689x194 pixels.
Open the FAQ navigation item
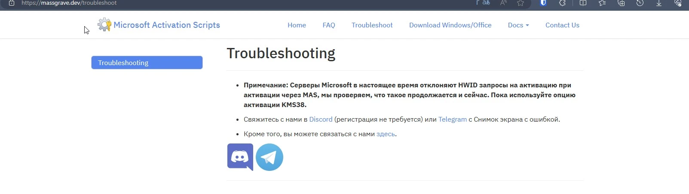[x=329, y=25]
